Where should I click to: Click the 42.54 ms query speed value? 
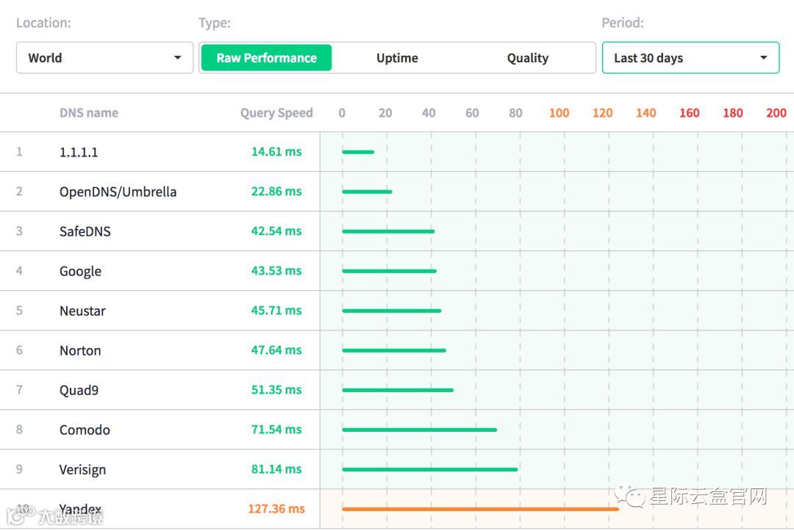click(x=276, y=231)
